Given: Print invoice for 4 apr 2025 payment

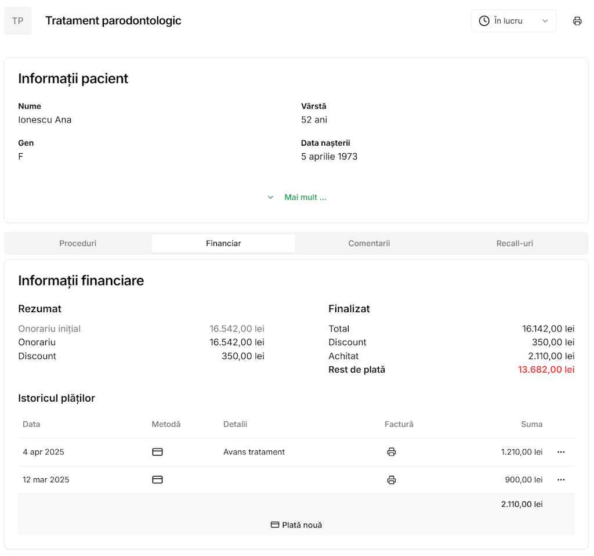Looking at the screenshot, I should 392,452.
